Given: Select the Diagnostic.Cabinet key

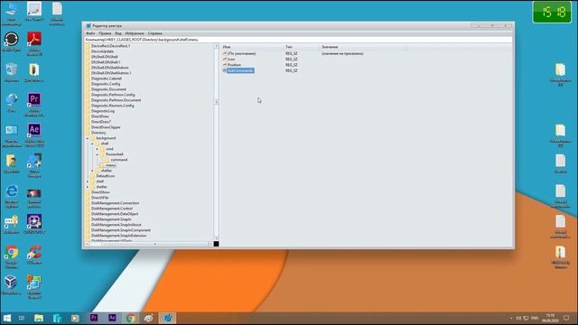Looking at the screenshot, I should click(x=107, y=79).
